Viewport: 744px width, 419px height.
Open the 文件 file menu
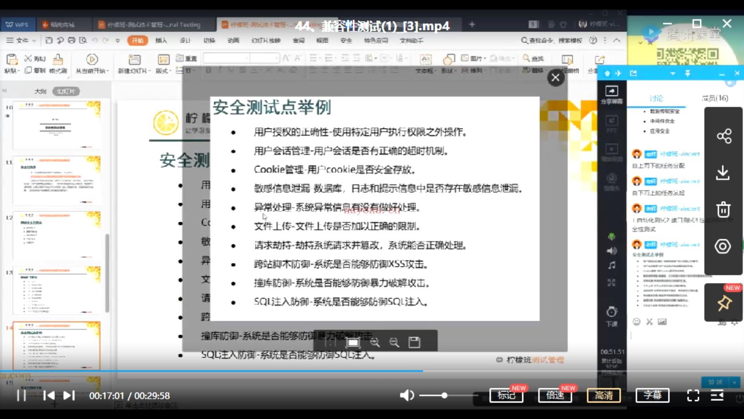pos(21,40)
